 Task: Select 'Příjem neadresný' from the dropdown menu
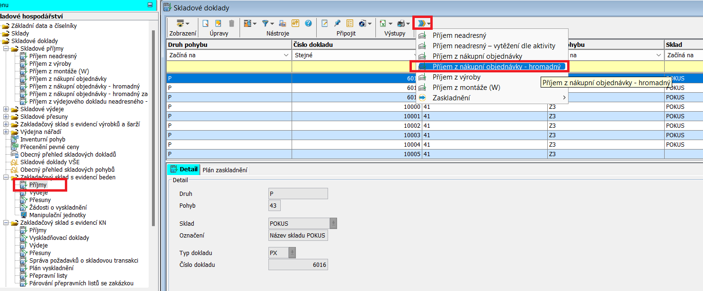tap(459, 35)
